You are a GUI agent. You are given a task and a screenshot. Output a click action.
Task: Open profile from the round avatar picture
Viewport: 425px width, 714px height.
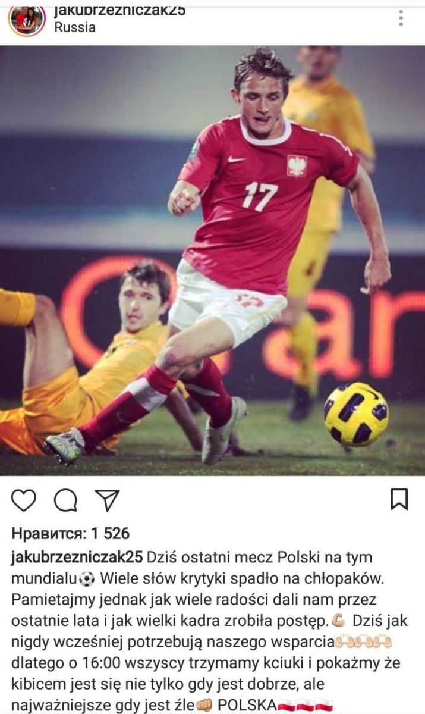point(26,19)
